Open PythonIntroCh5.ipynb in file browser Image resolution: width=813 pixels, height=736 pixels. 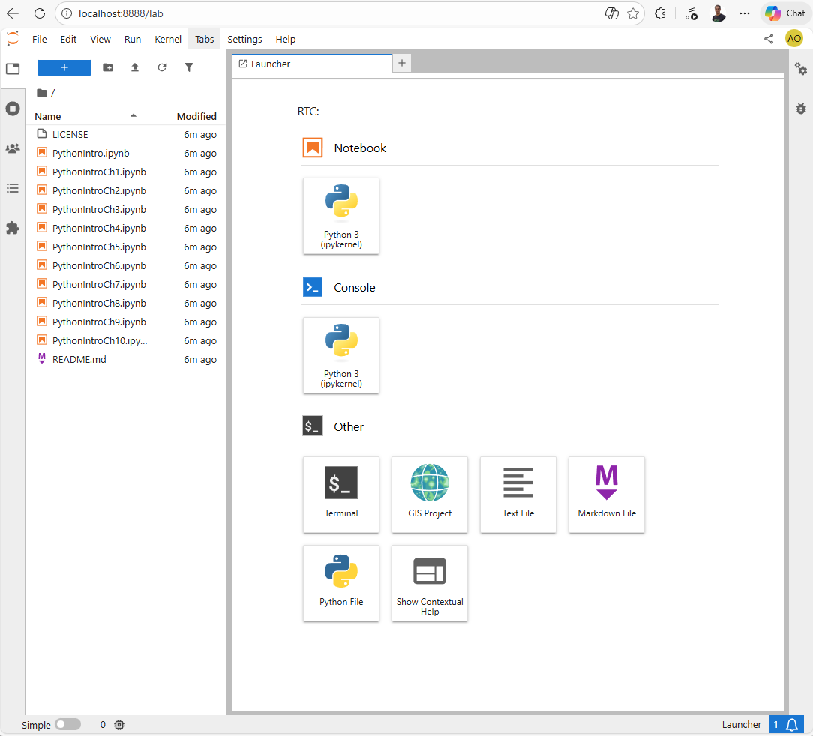(99, 247)
